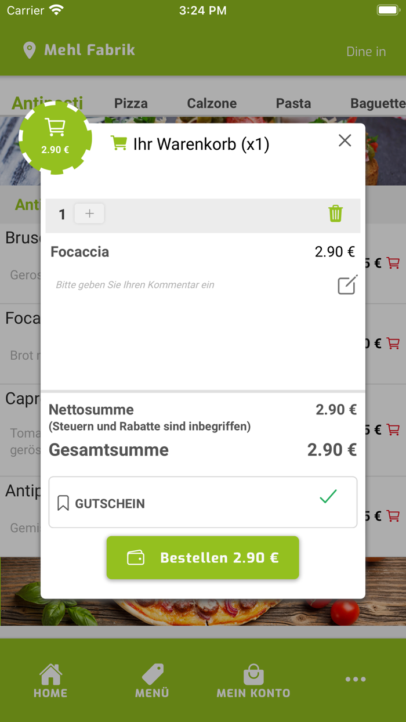Confirm the voucher with the green checkmark

(328, 497)
